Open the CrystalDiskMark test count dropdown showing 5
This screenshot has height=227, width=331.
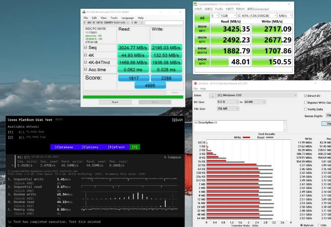click(215, 15)
